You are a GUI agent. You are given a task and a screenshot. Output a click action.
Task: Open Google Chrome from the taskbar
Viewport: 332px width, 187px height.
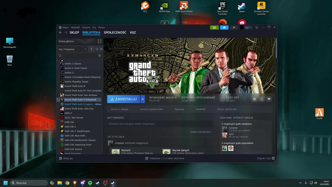click(x=67, y=183)
